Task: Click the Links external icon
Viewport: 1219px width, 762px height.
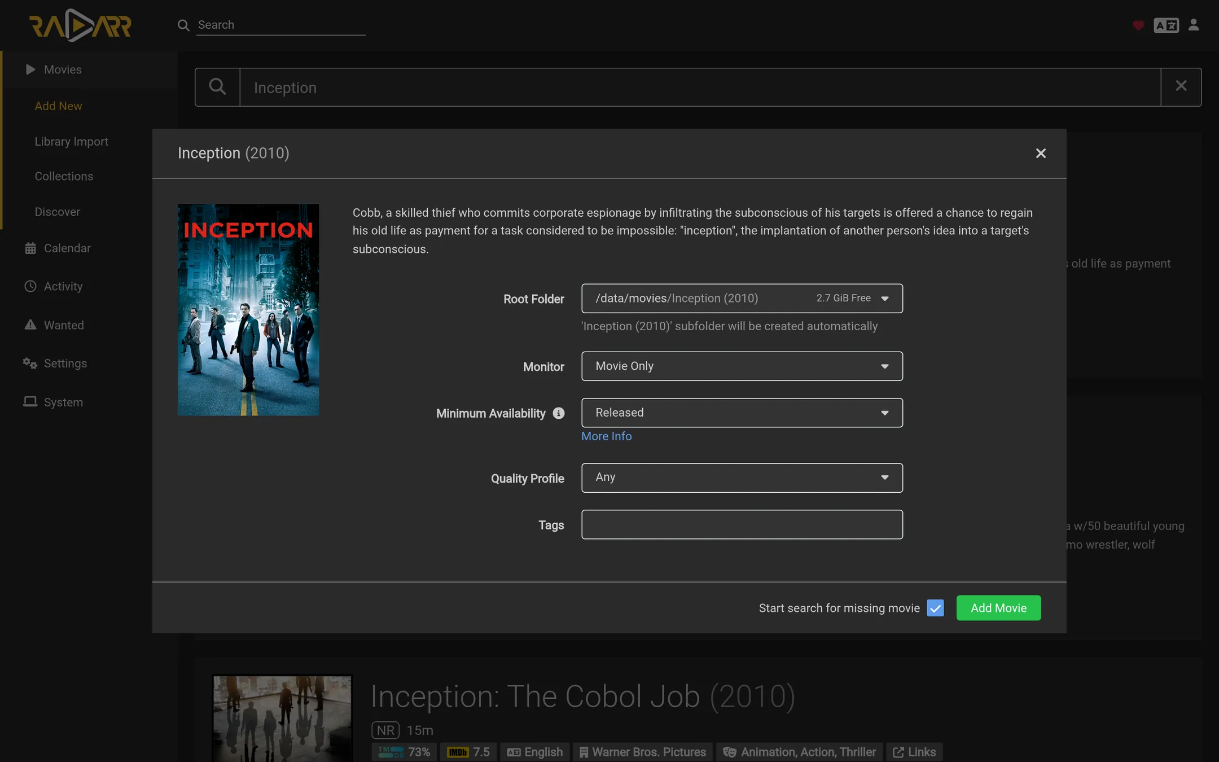Action: (x=898, y=752)
